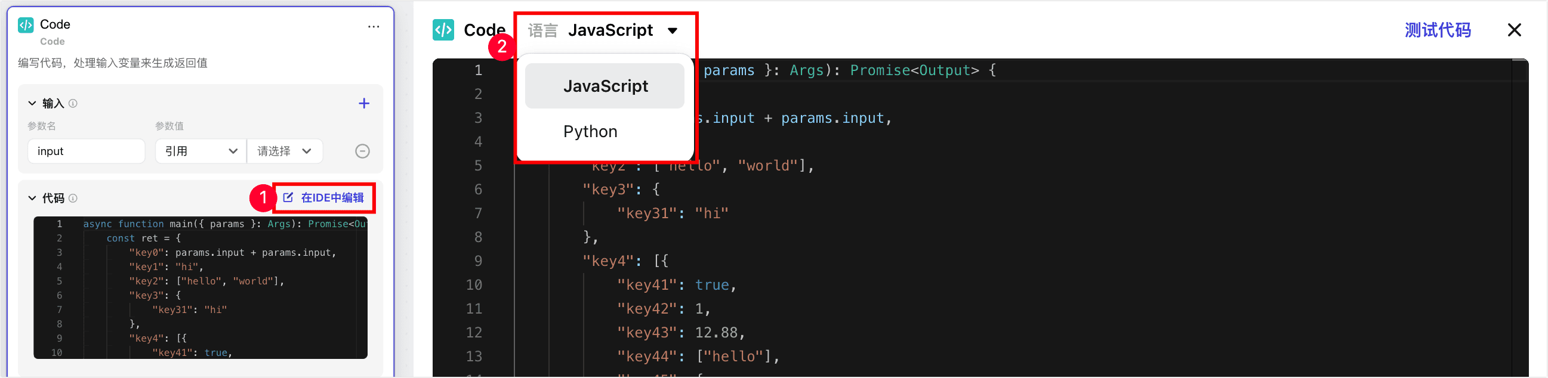The width and height of the screenshot is (1548, 378).
Task: Add a new input parameter with plus icon
Action: (364, 104)
